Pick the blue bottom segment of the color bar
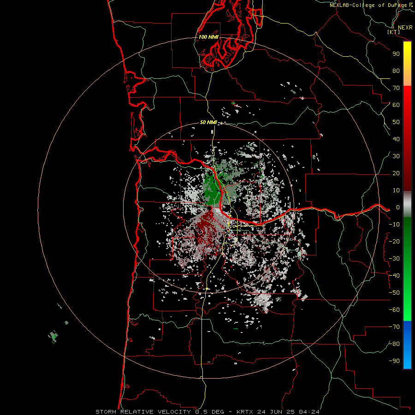The height and width of the screenshot is (415, 415). click(x=407, y=345)
